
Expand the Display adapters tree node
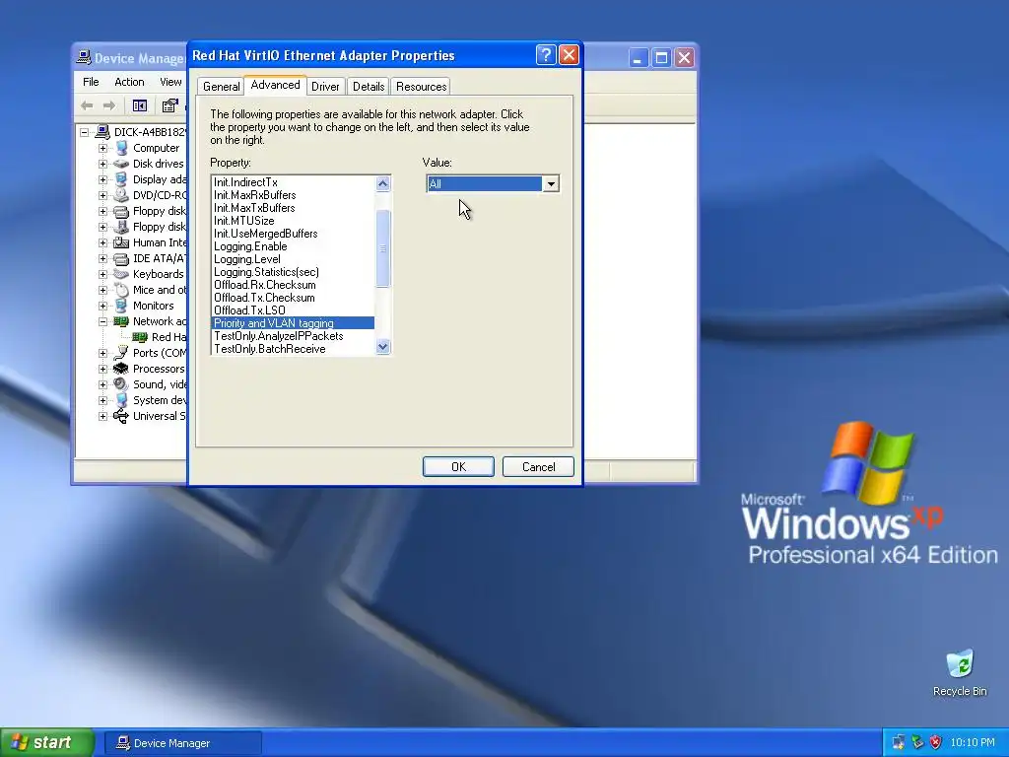click(102, 179)
